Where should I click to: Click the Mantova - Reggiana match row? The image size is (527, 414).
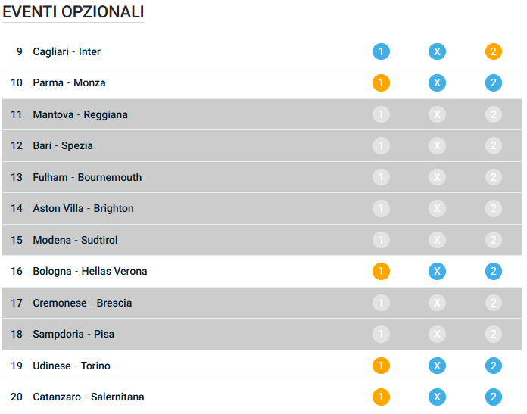click(80, 114)
